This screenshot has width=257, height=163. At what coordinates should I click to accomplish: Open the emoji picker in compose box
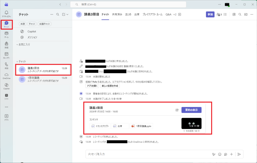[220, 154]
